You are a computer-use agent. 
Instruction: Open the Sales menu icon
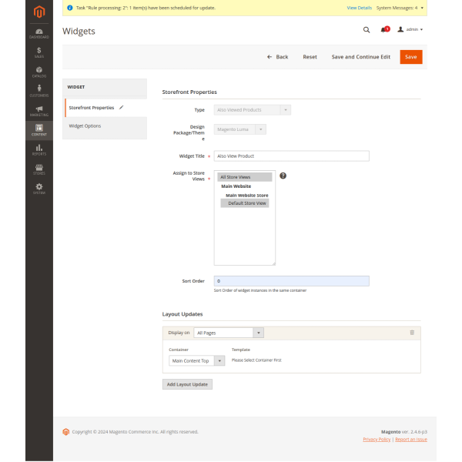(x=38, y=52)
